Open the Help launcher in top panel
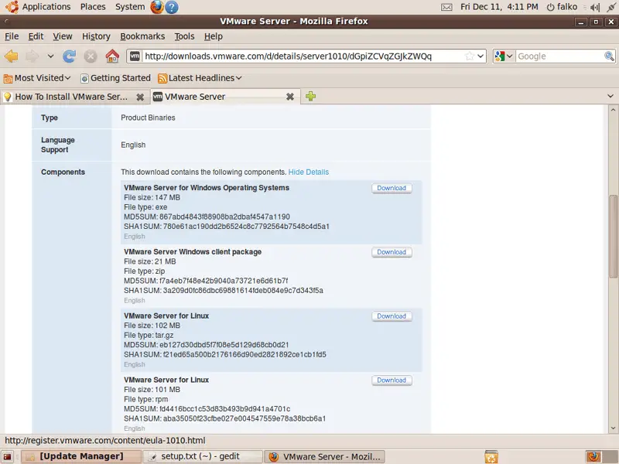The height and width of the screenshot is (464, 619). 171,7
